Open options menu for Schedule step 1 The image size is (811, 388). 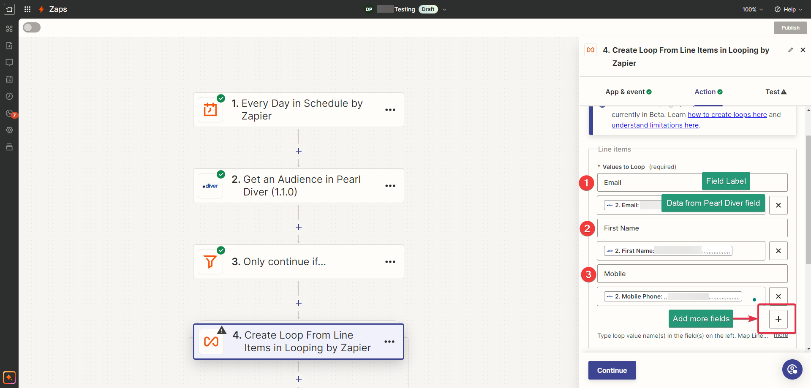390,110
